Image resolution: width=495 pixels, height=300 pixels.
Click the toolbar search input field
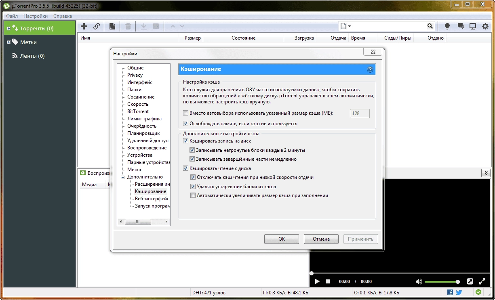point(389,26)
